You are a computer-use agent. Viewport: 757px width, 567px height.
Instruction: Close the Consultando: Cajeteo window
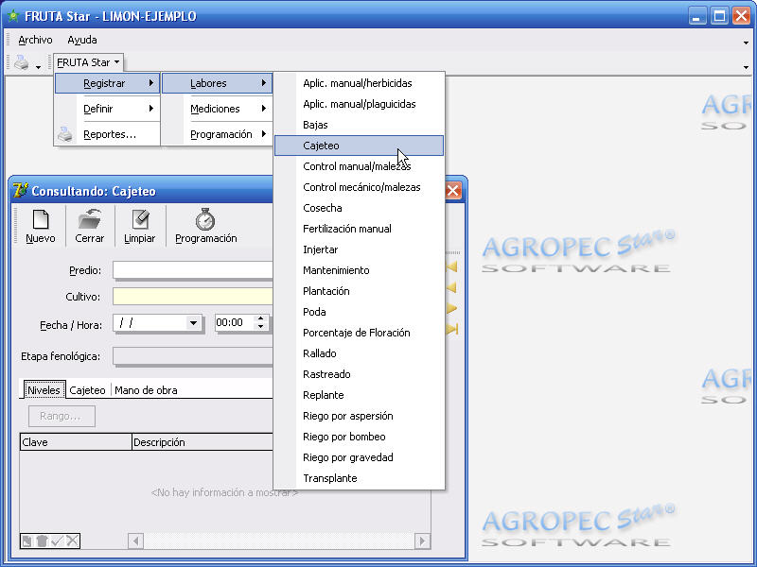453,191
